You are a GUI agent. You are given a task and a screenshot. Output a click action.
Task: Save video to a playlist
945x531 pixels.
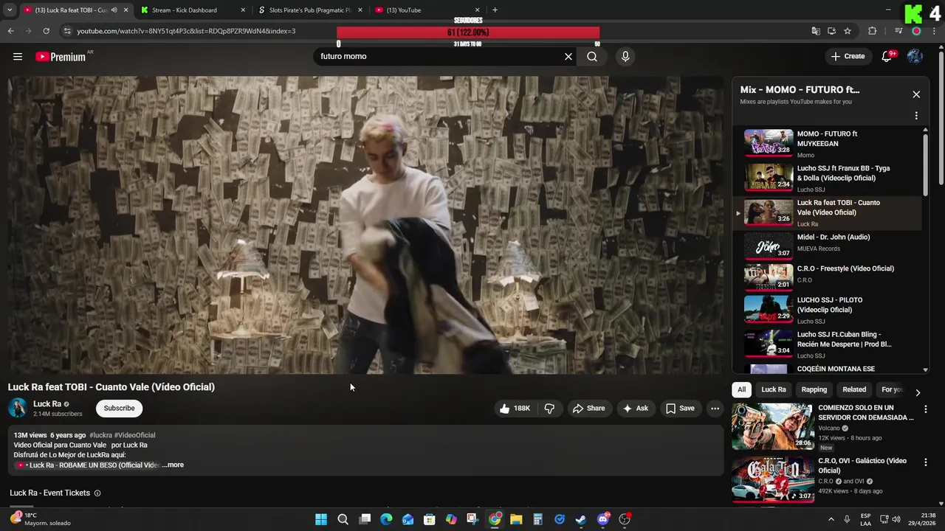click(x=680, y=408)
